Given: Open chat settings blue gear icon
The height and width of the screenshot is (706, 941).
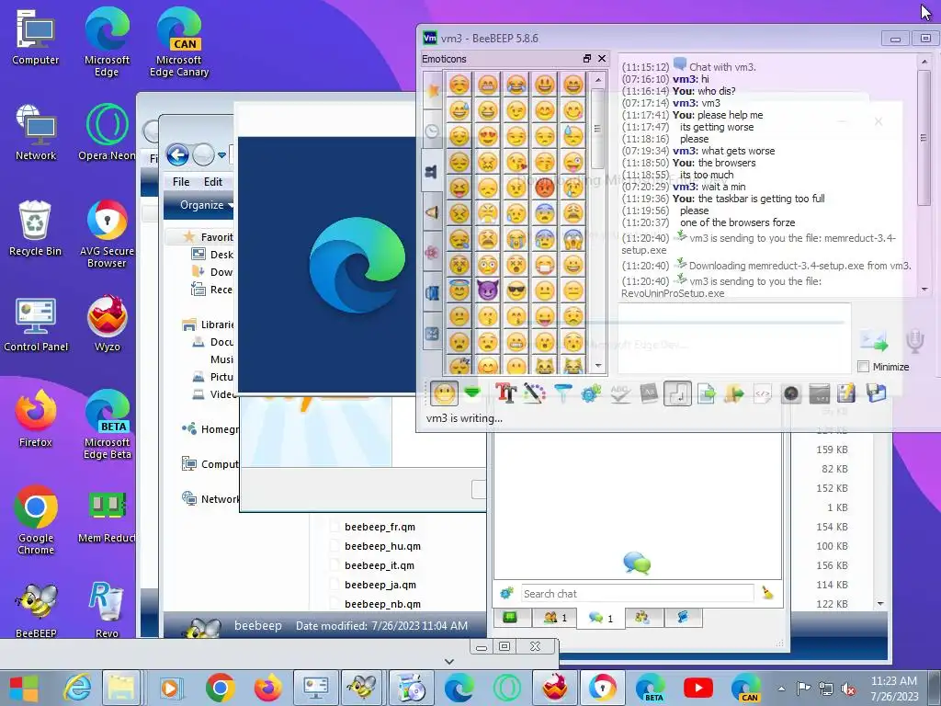Looking at the screenshot, I should click(591, 393).
